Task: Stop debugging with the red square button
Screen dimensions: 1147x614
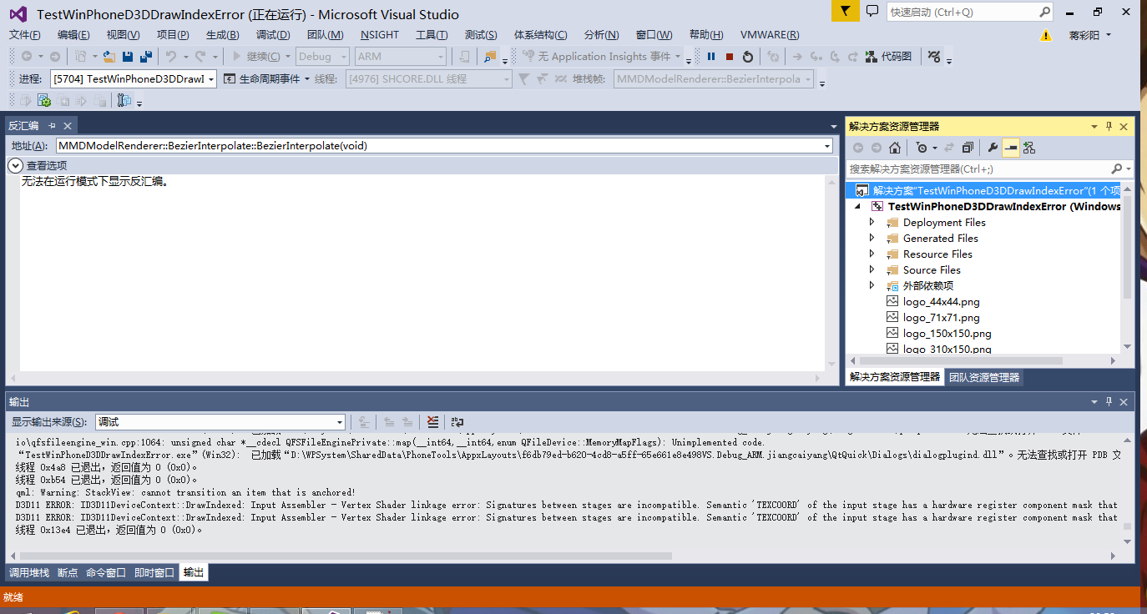Action: (730, 57)
